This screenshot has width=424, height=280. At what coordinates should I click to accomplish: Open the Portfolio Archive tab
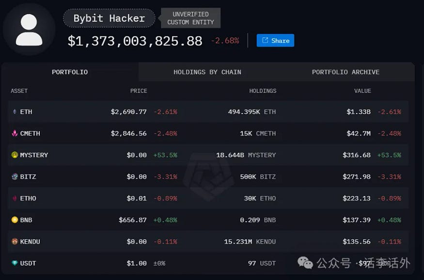point(345,72)
